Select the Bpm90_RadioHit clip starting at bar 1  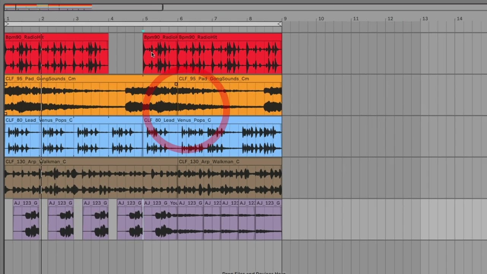[x=57, y=54]
